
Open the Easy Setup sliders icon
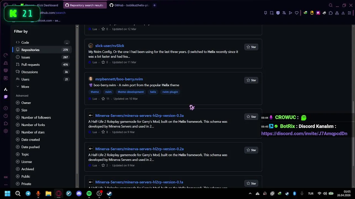tap(350, 13)
